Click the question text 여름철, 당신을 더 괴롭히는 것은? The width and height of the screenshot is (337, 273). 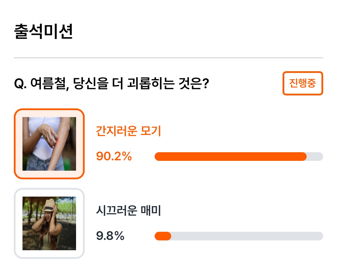point(120,84)
